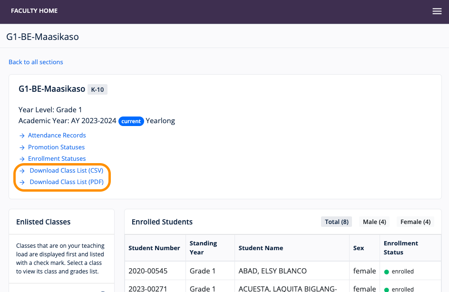Download Class List as CSV
Image resolution: width=449 pixels, height=292 pixels.
[66, 171]
